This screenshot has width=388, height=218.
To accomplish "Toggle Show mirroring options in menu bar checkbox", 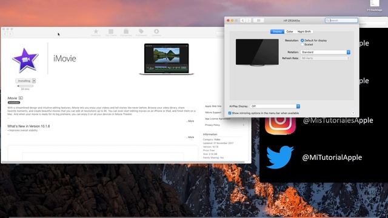I will pyautogui.click(x=230, y=113).
